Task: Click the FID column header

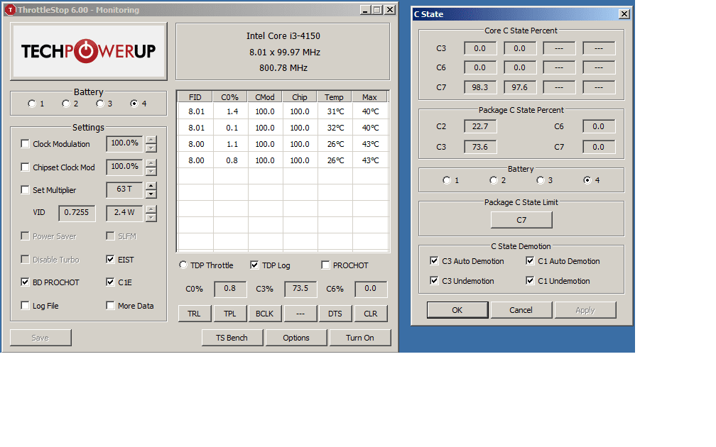Action: (x=195, y=96)
